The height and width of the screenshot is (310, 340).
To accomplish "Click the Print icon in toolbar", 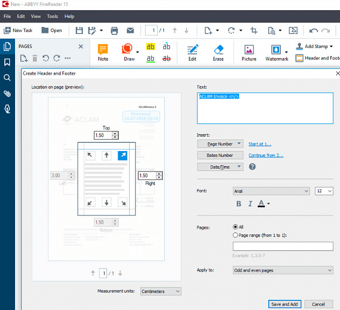I will click(115, 31).
